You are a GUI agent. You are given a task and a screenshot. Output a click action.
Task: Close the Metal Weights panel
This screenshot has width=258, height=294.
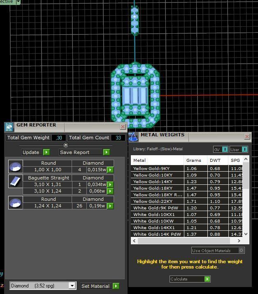tap(247, 137)
